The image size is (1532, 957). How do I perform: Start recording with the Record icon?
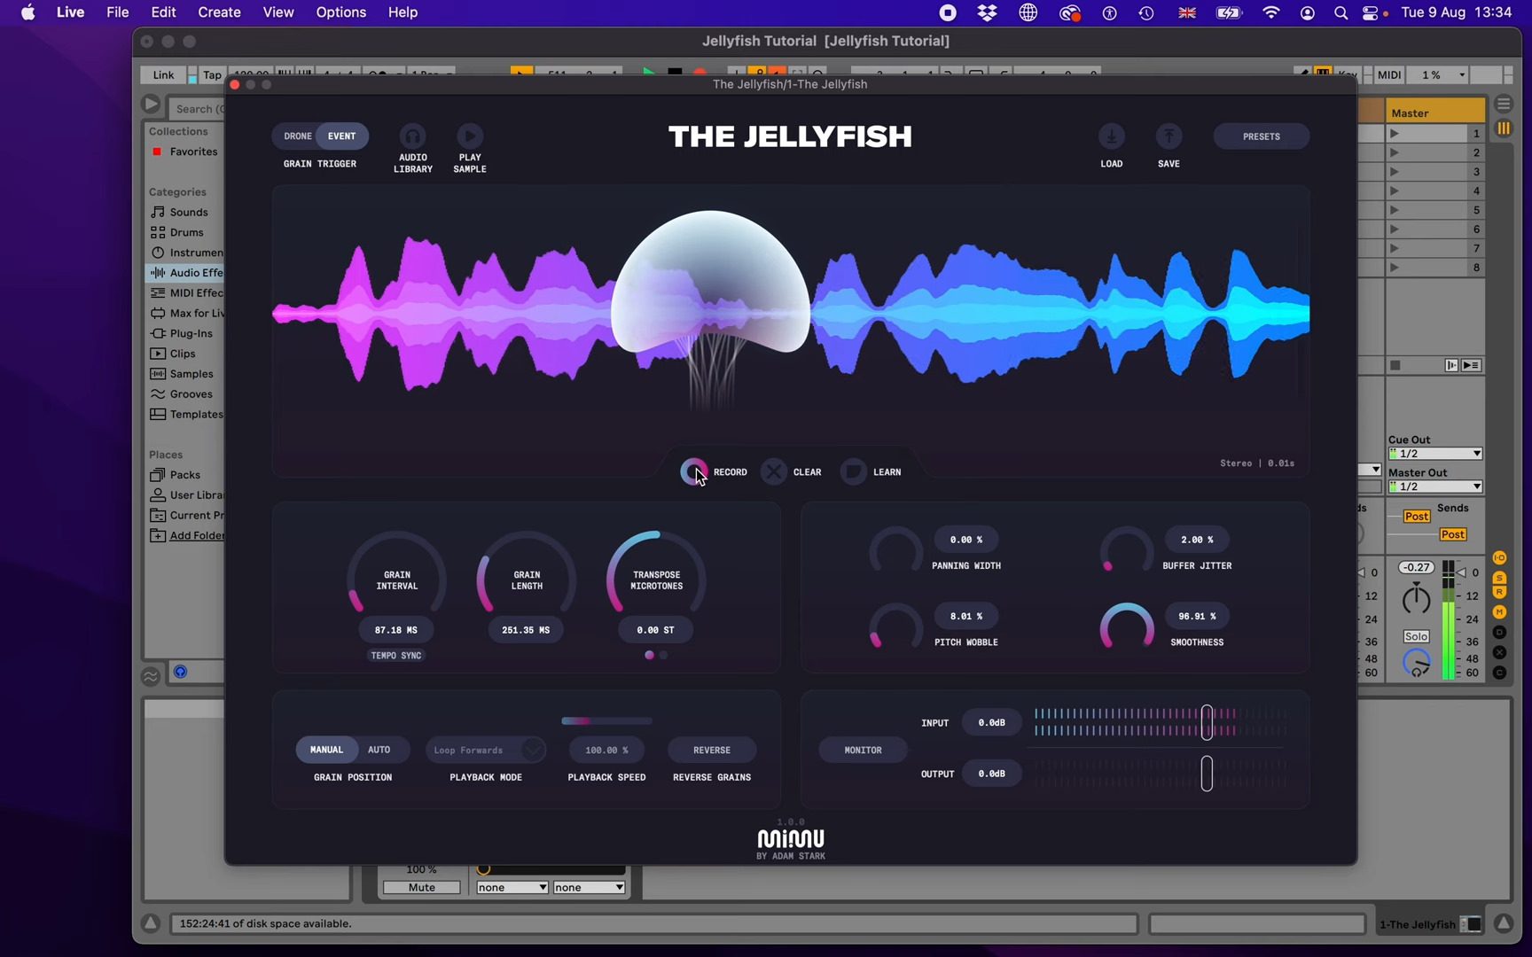point(693,472)
